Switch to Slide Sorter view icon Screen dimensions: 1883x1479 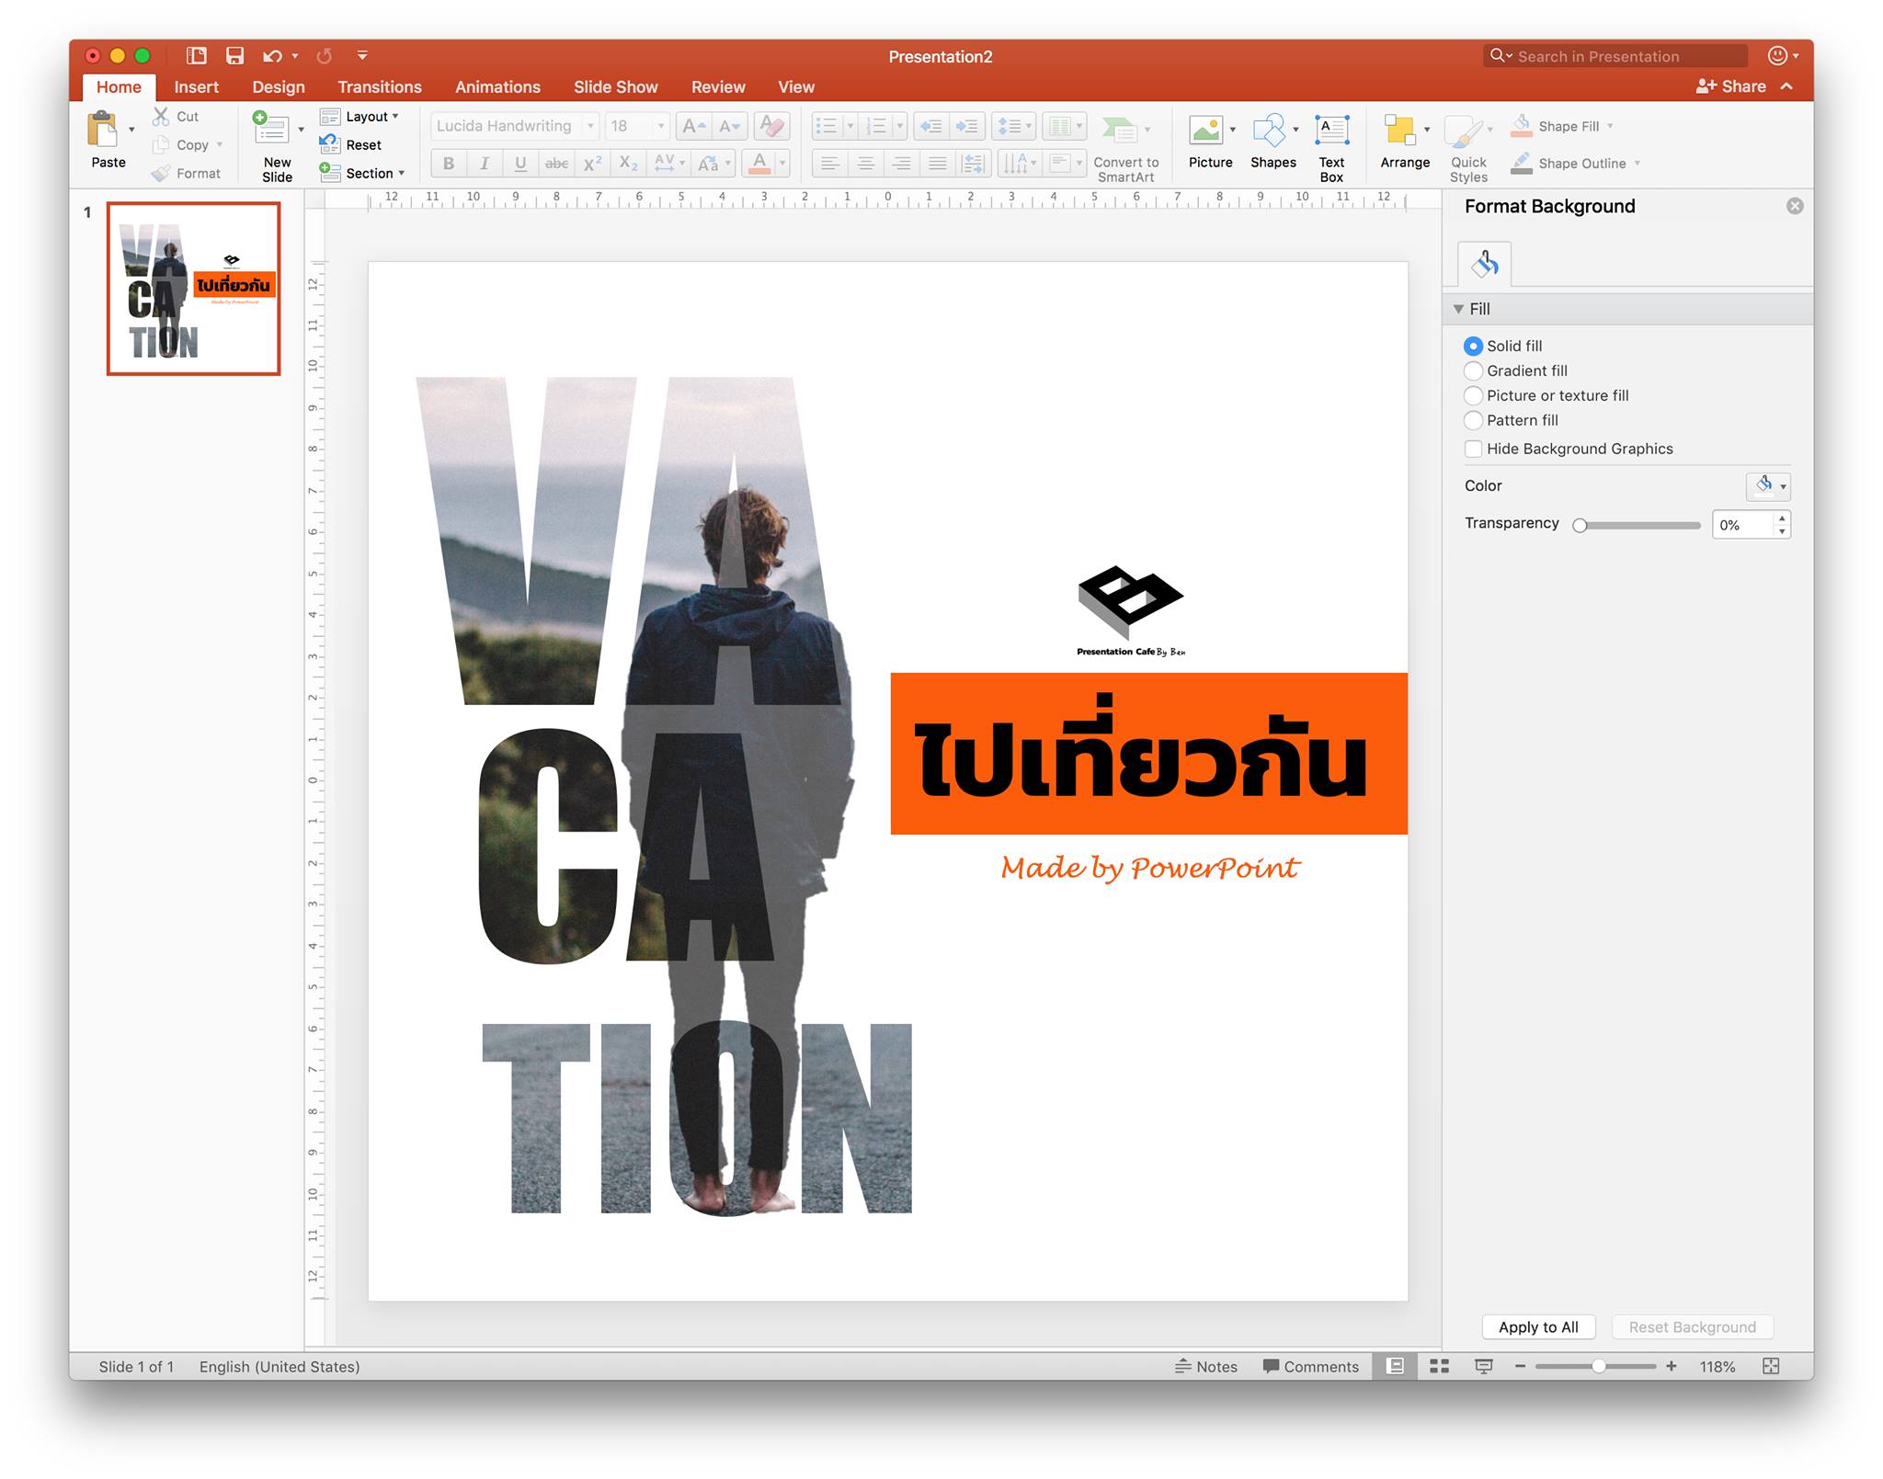1439,1367
